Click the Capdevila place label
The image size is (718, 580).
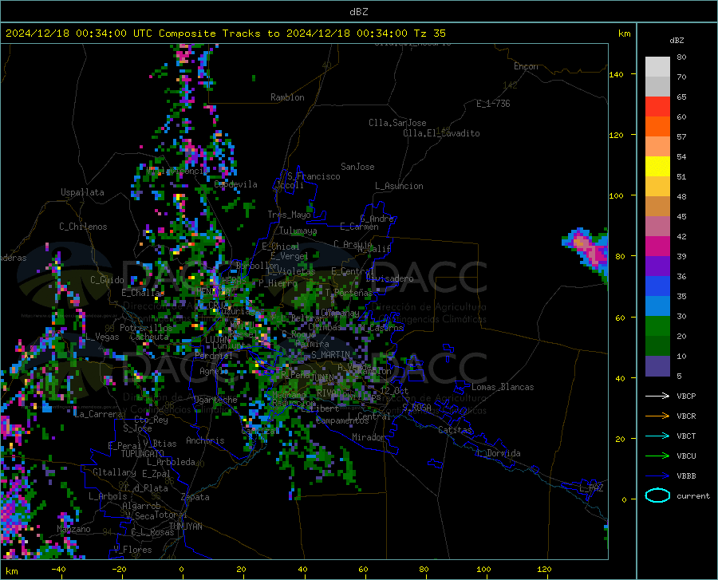coord(236,184)
